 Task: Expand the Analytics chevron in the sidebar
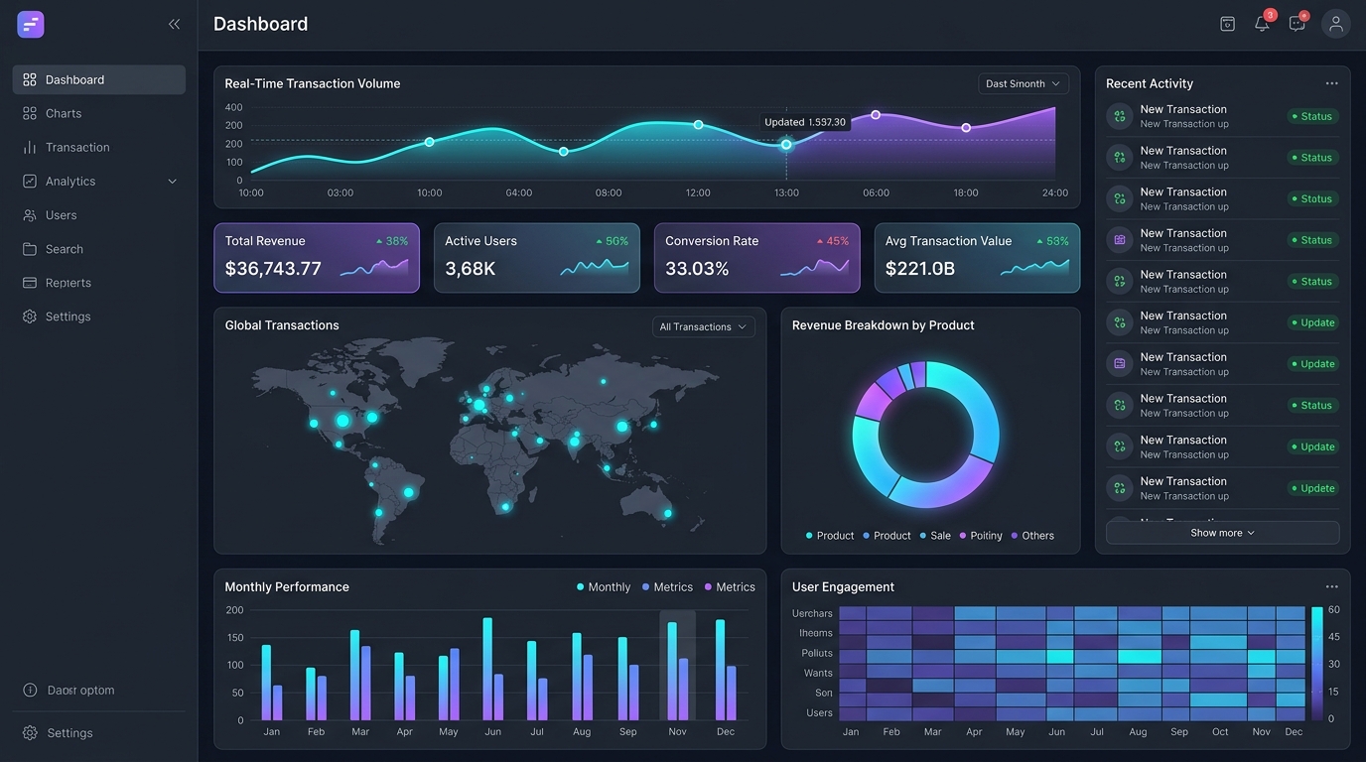tap(172, 182)
